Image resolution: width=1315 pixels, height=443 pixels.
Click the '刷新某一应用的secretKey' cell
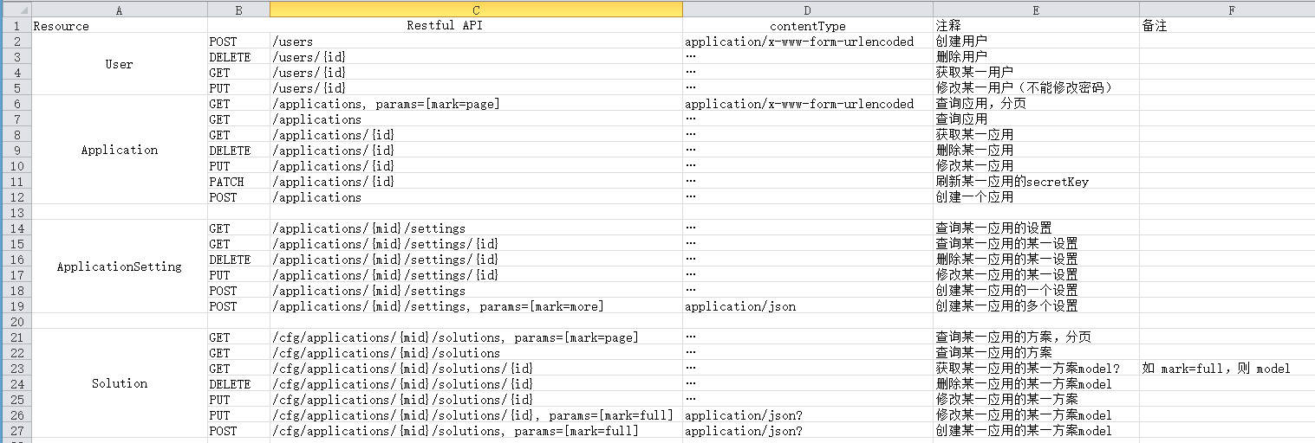click(1036, 182)
